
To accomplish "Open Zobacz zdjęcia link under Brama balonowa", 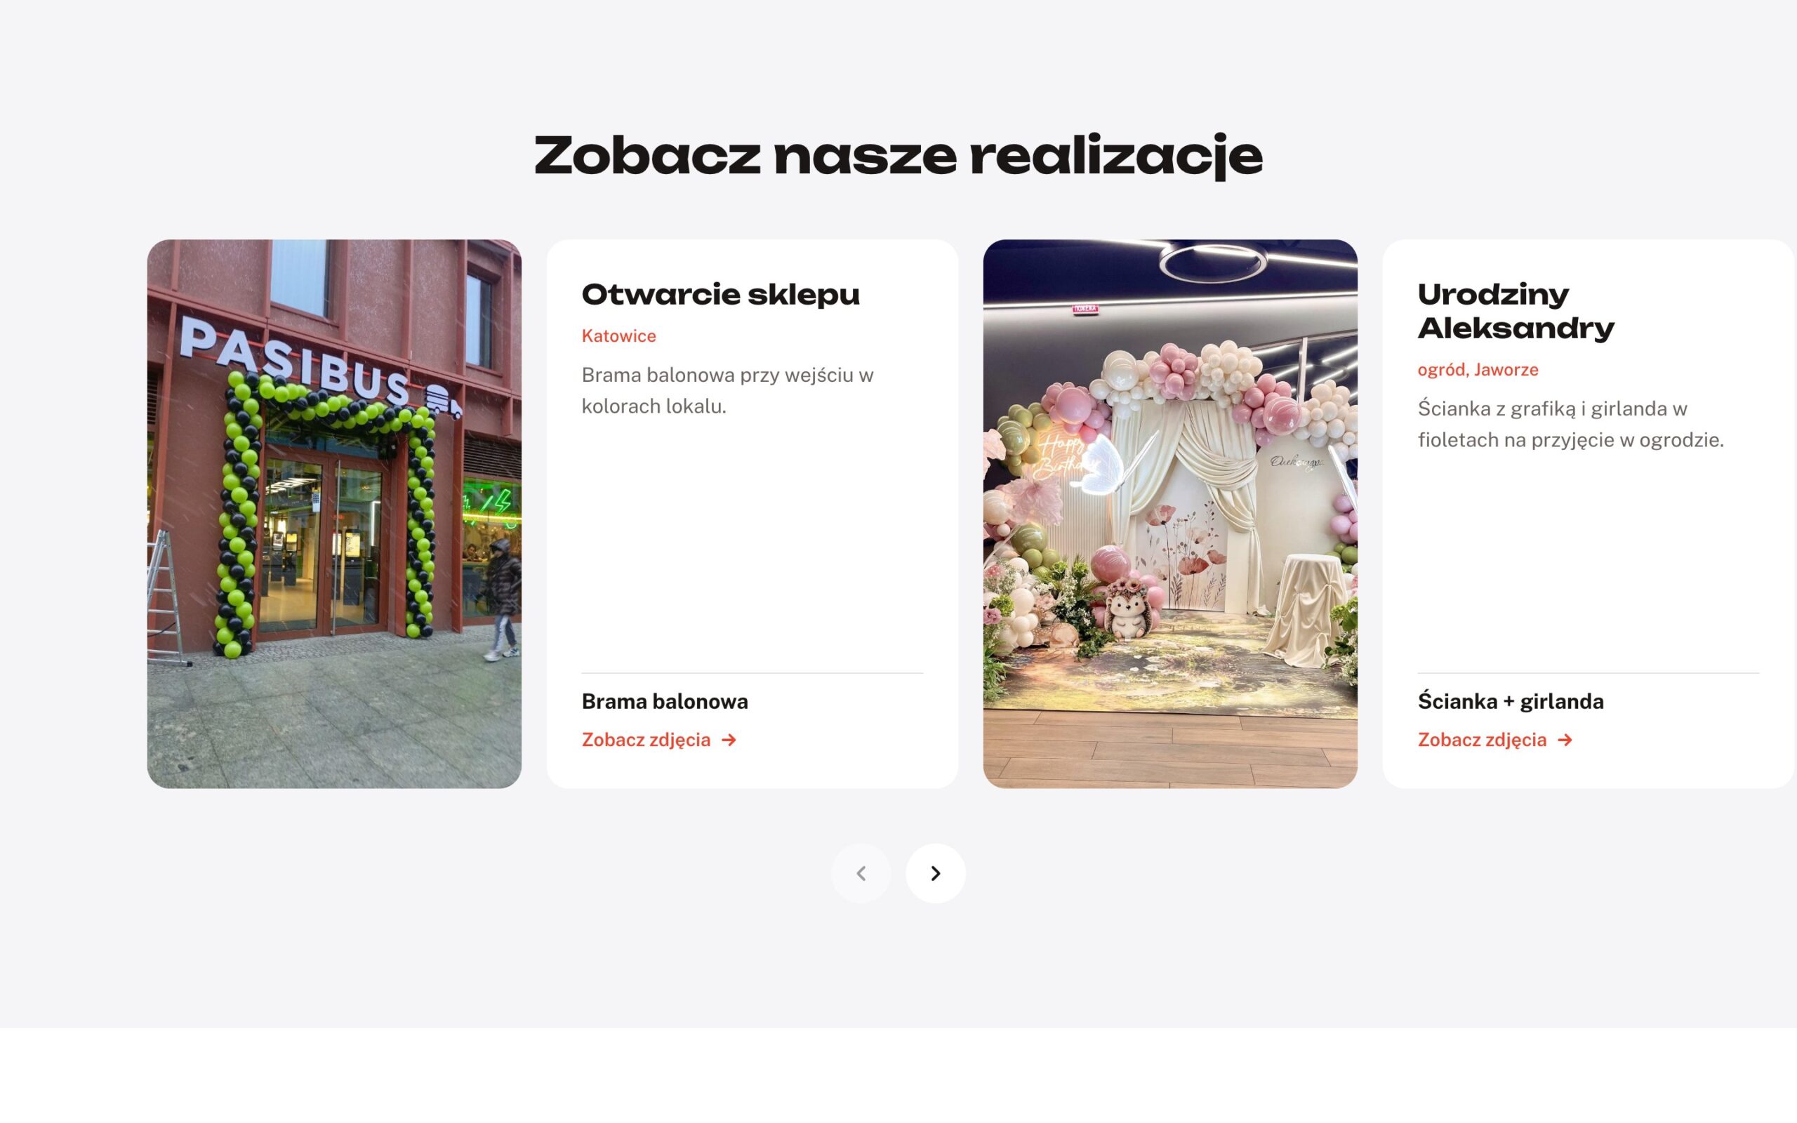I will pyautogui.click(x=658, y=740).
